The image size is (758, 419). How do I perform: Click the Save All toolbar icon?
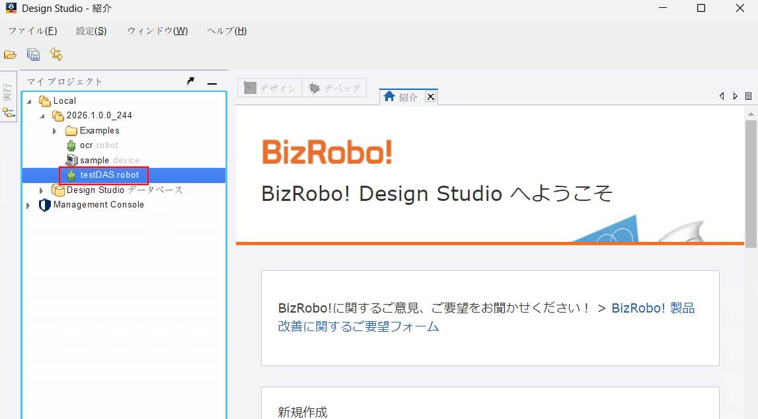click(33, 55)
